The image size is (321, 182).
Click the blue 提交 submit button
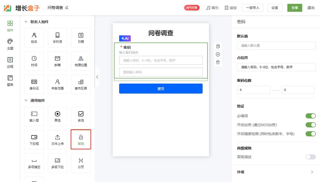tap(161, 88)
